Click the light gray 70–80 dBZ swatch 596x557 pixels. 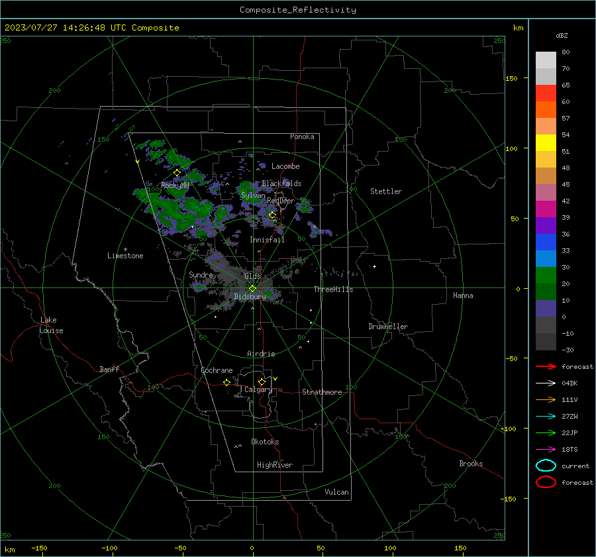click(x=546, y=60)
